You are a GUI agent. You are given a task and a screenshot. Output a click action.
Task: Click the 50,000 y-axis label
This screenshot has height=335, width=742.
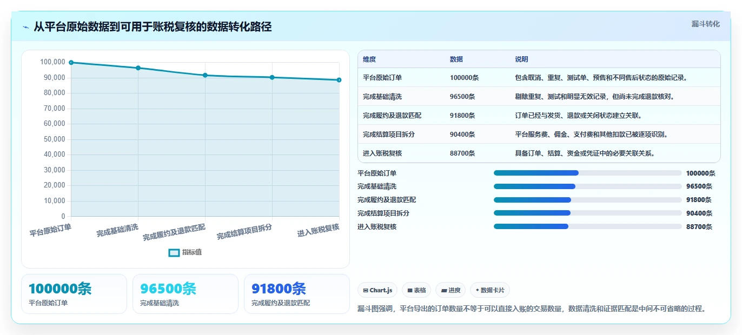[x=54, y=139]
